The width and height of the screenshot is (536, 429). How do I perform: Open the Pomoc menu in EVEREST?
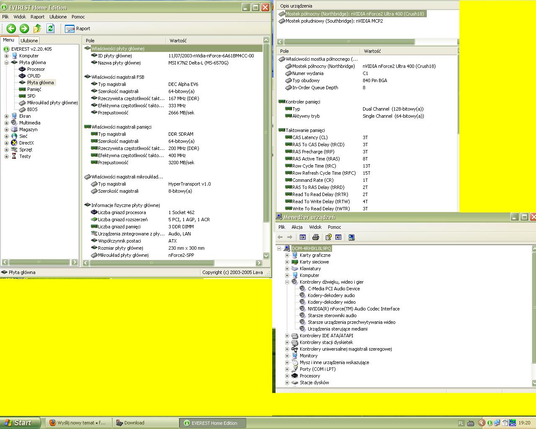(x=78, y=17)
